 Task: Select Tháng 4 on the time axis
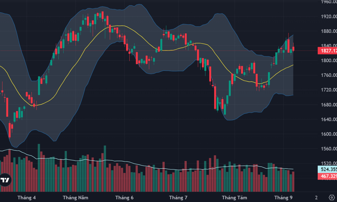(27, 198)
